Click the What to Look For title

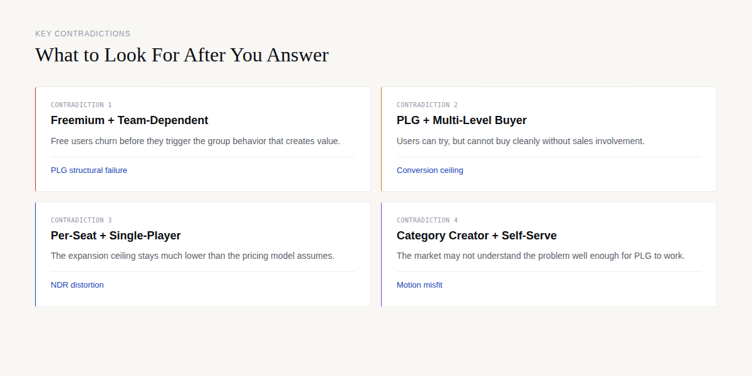coord(182,55)
